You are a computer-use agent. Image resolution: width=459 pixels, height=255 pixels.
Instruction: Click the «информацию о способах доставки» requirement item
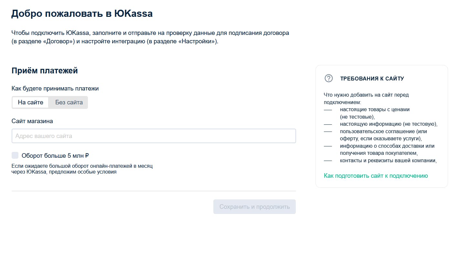(x=387, y=150)
